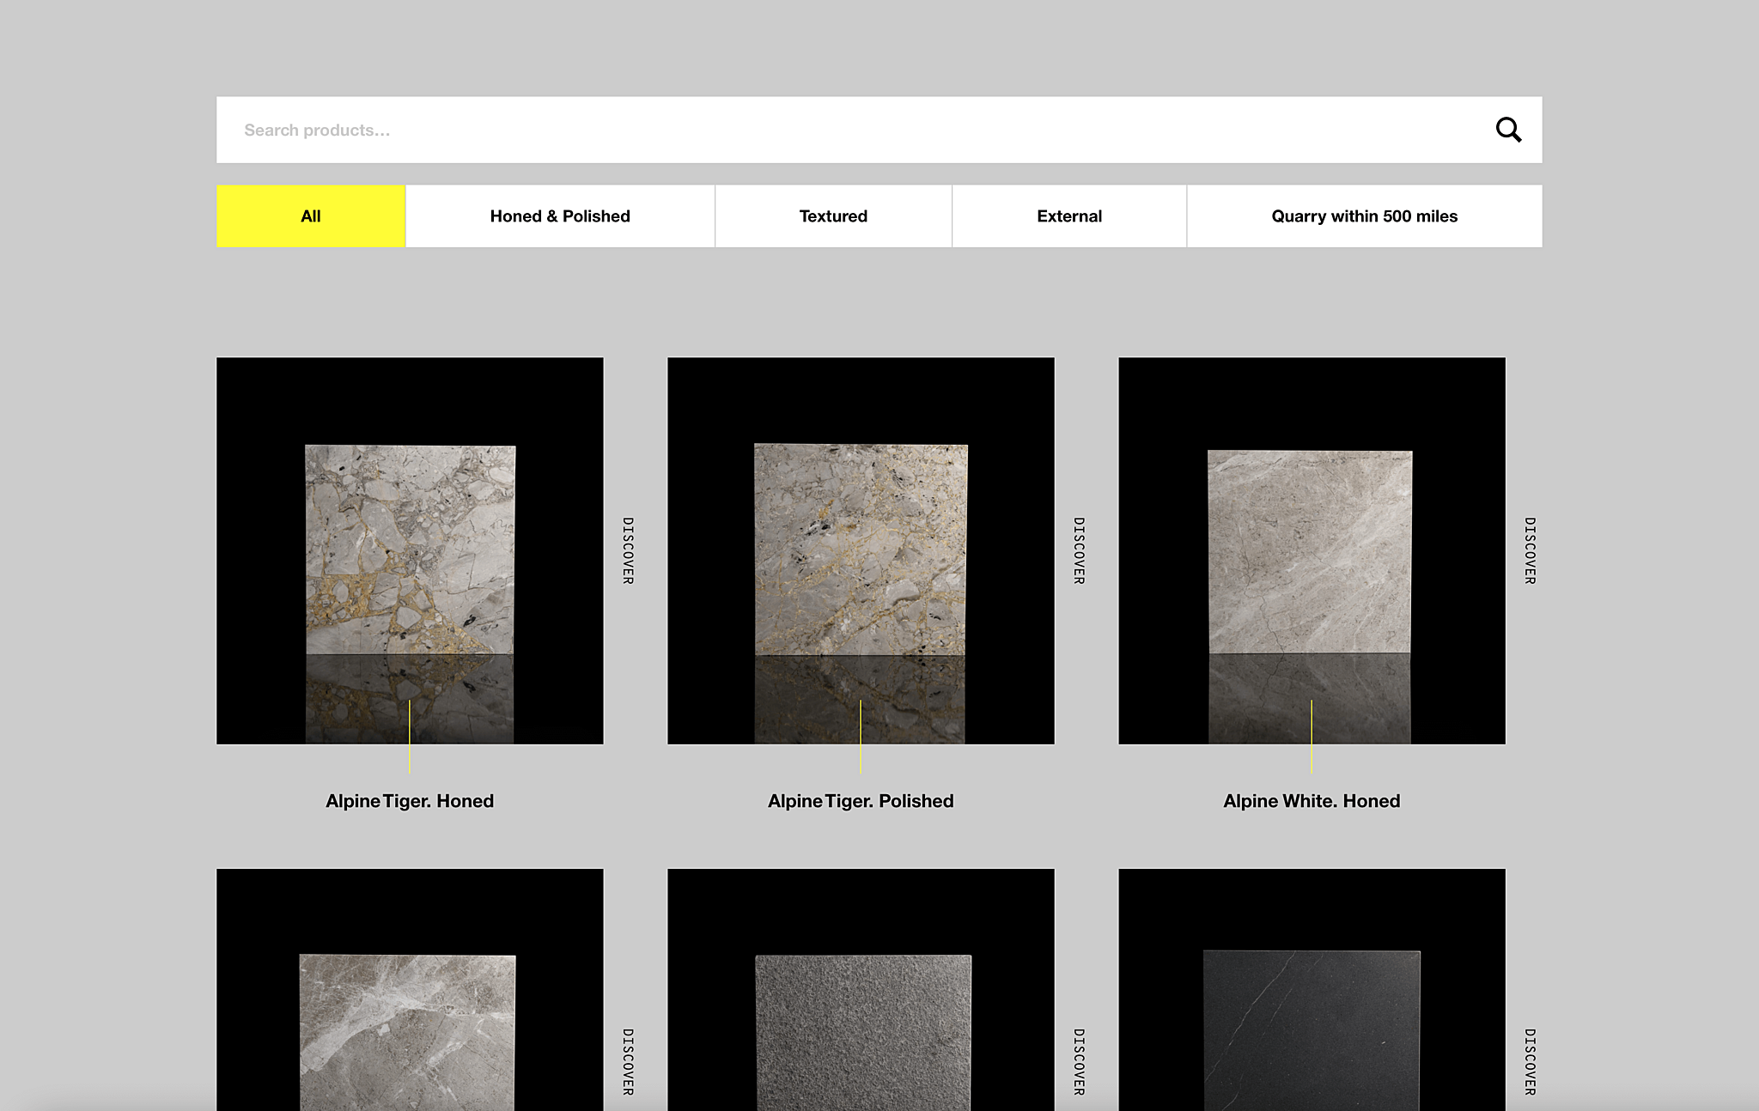This screenshot has height=1111, width=1759.
Task: Click Discover beside the Alpine Tiger Honed tile
Action: pyautogui.click(x=628, y=550)
